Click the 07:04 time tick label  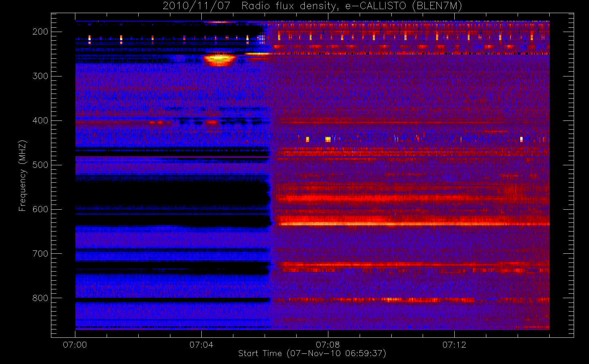point(201,345)
